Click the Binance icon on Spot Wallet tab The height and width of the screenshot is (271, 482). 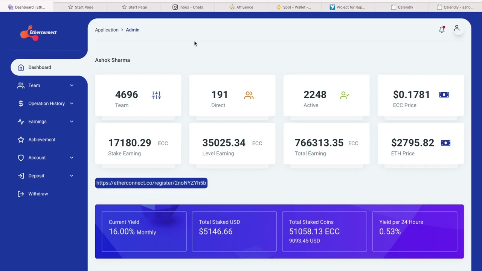pyautogui.click(x=279, y=7)
